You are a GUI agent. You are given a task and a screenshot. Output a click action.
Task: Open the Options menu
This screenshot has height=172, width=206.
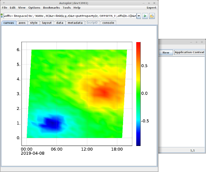(34, 7)
